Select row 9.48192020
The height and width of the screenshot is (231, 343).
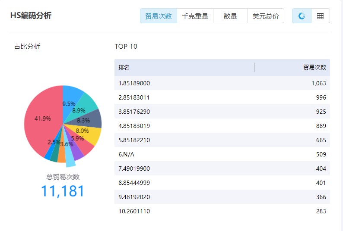point(222,197)
